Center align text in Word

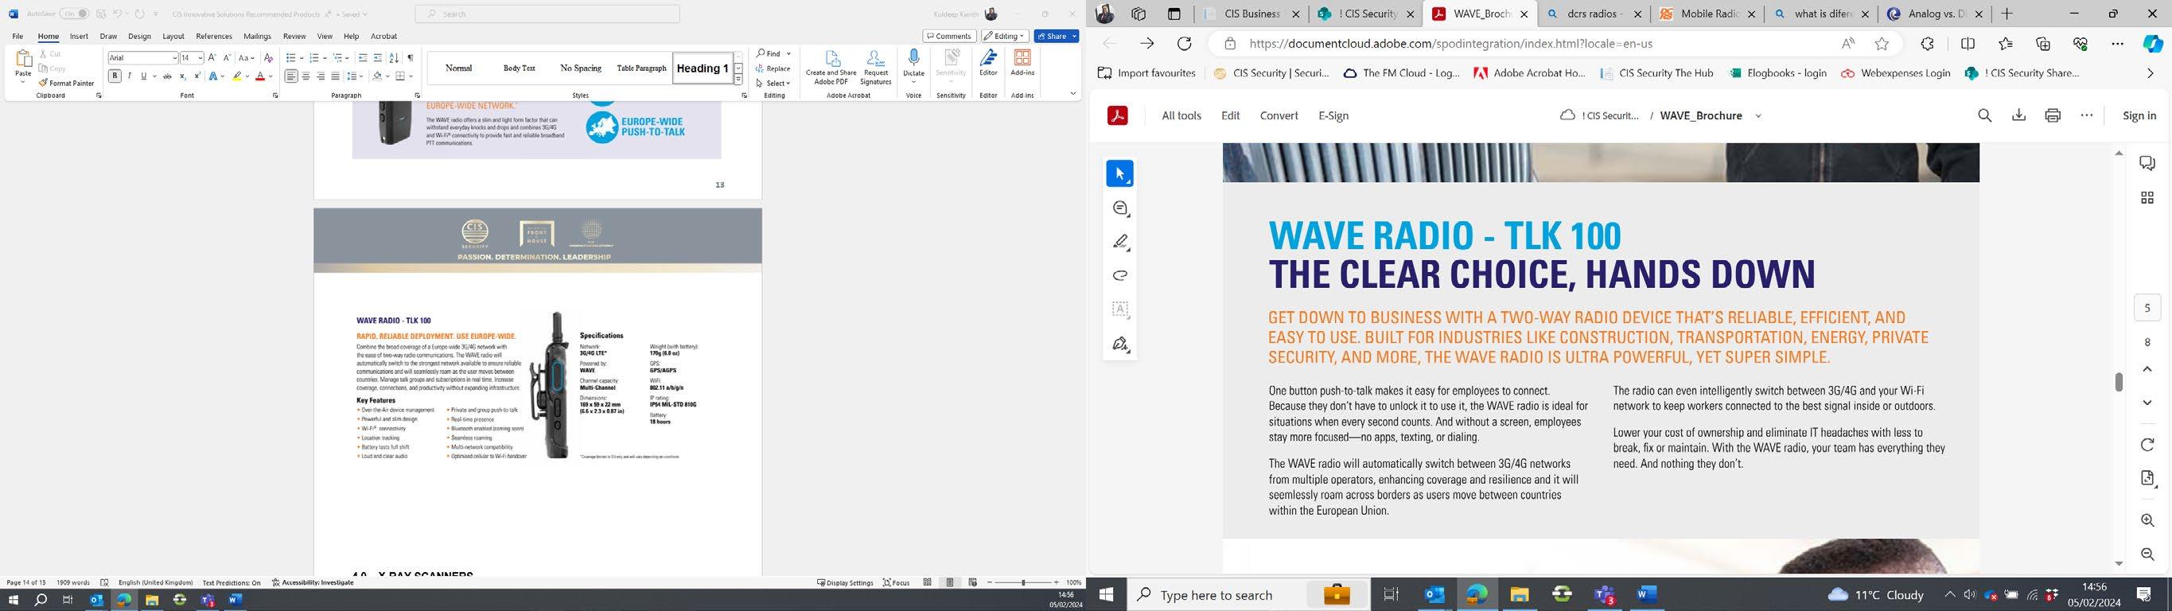coord(306,76)
